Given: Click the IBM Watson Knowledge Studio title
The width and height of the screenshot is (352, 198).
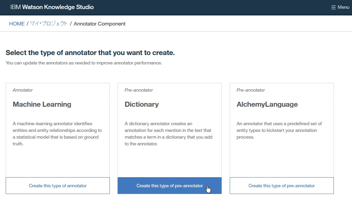Looking at the screenshot, I should click(52, 7).
